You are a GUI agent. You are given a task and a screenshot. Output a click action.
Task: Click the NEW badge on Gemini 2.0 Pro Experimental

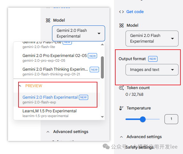[92, 56]
